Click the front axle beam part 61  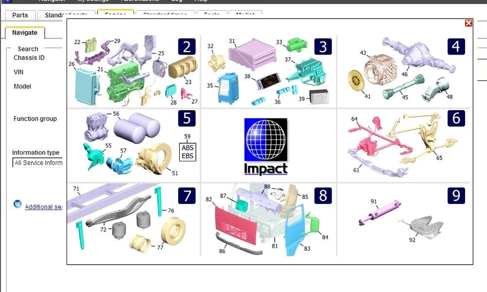[x=377, y=164]
